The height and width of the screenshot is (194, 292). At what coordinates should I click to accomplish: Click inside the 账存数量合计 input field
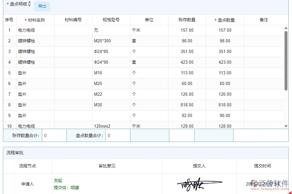55,135
